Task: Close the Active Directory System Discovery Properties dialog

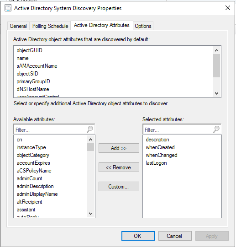Action: point(228,8)
